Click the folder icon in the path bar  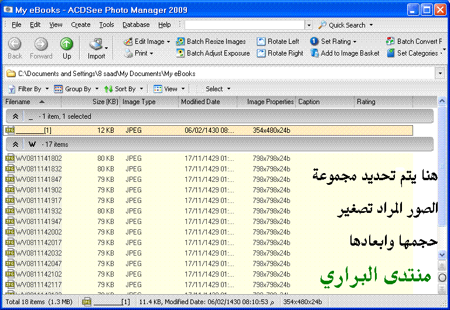[11, 74]
